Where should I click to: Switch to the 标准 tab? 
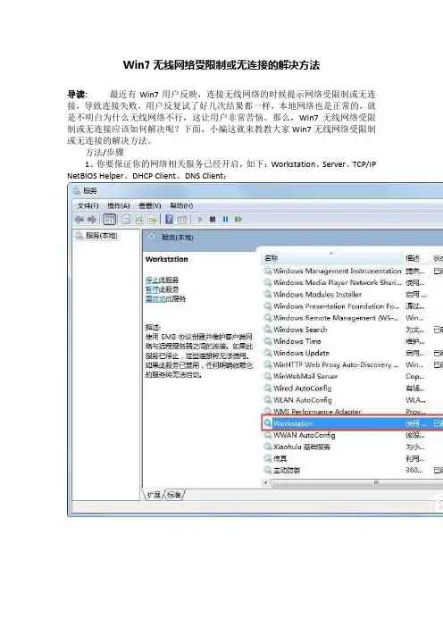click(173, 495)
